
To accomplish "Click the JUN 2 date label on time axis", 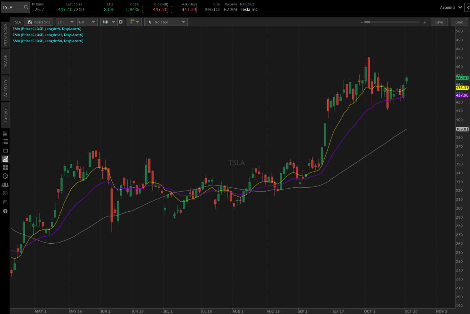I will [x=105, y=311].
